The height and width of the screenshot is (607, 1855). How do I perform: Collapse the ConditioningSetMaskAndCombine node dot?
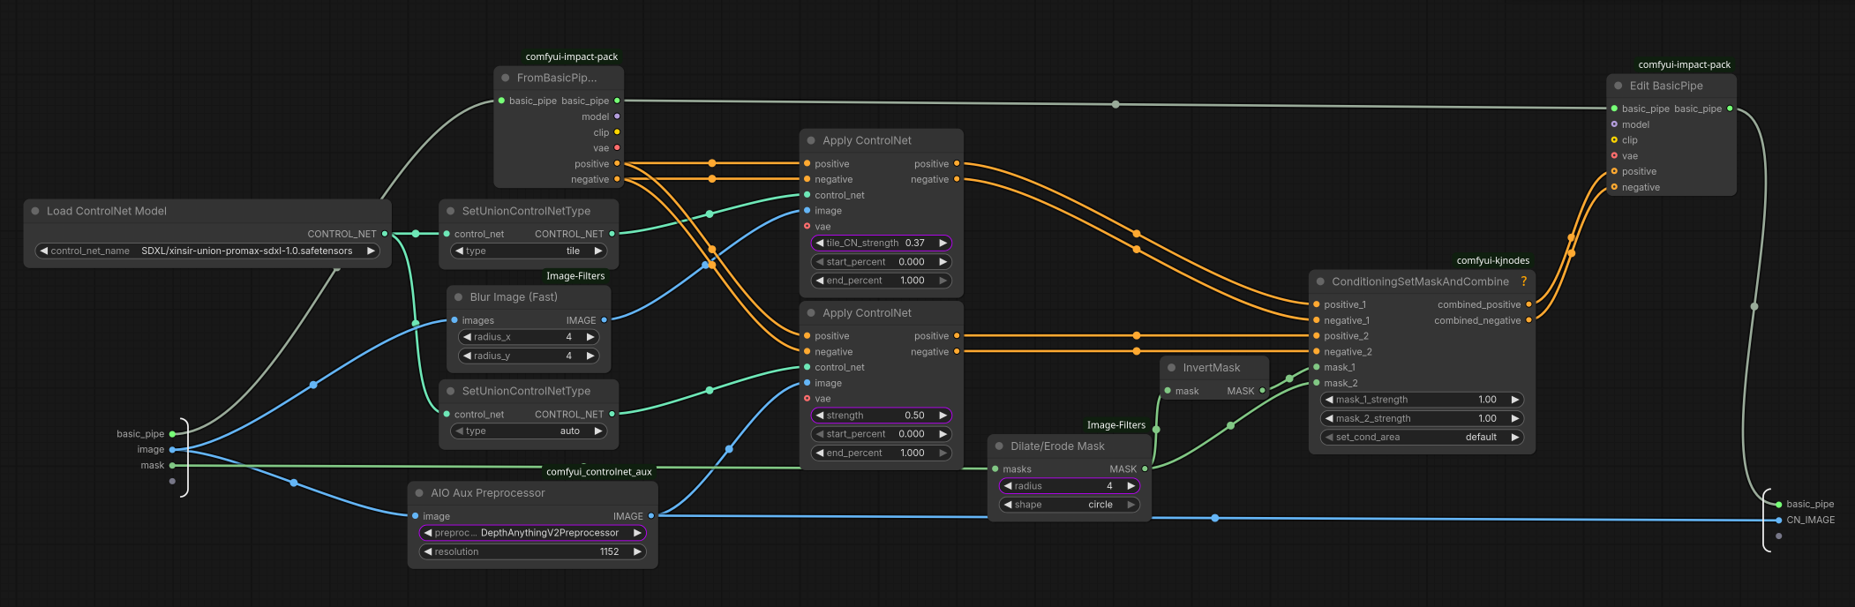1320,281
